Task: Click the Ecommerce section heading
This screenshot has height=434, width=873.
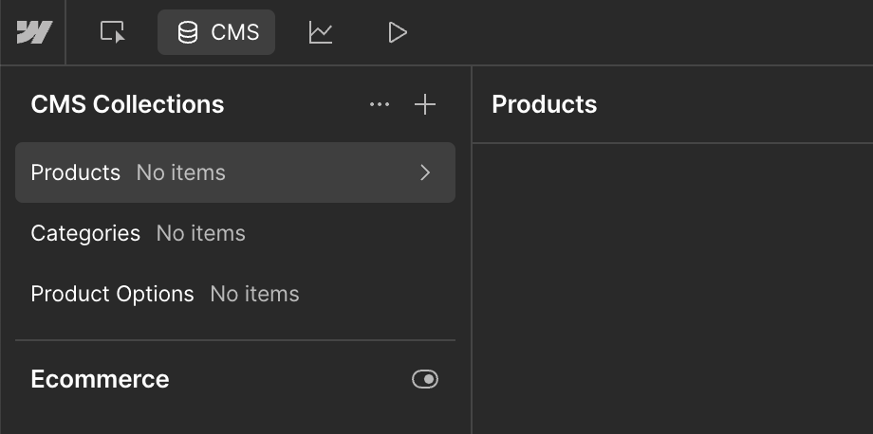Action: (x=101, y=379)
